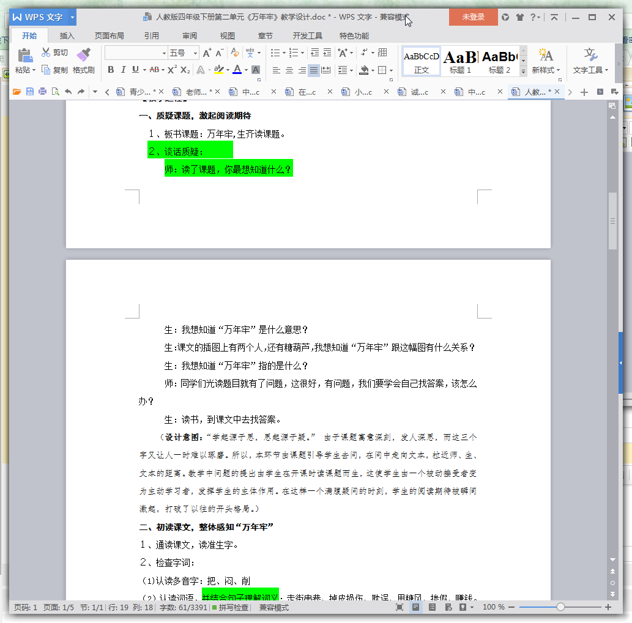The width and height of the screenshot is (632, 623).
Task: Click the Paste clipboard icon
Action: (25, 55)
